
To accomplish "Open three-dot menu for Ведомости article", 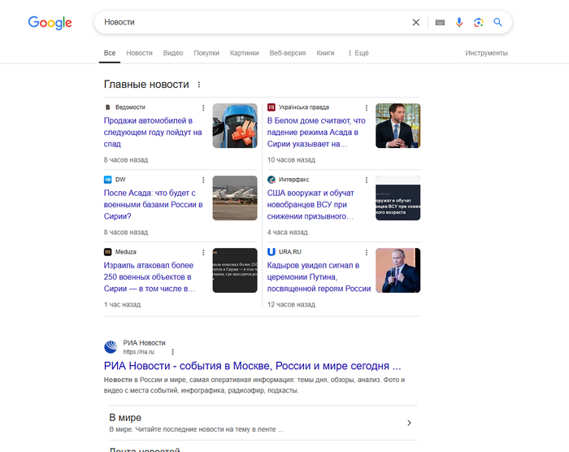I will pos(203,107).
